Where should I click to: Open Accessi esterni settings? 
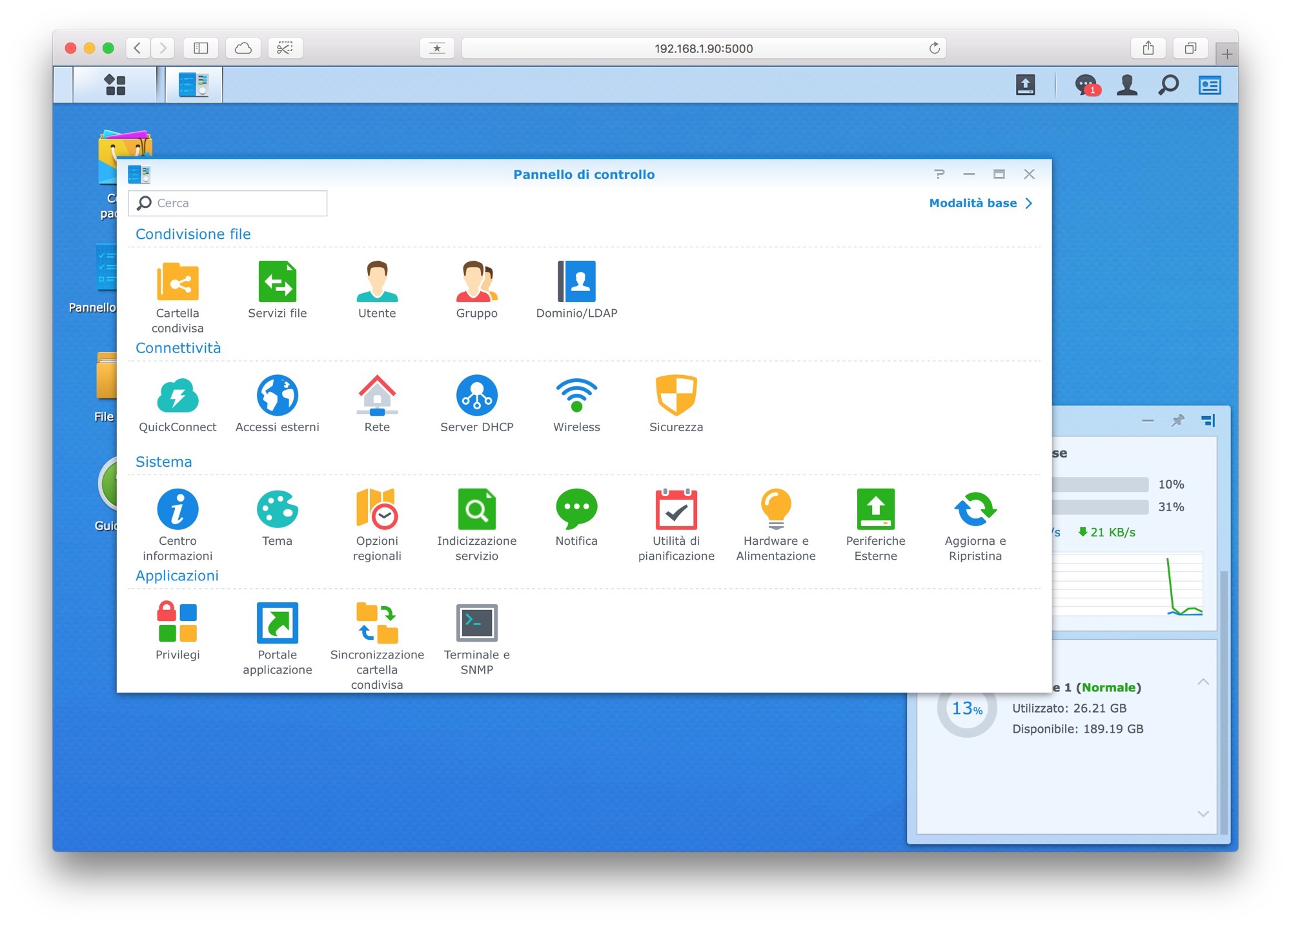click(x=278, y=404)
